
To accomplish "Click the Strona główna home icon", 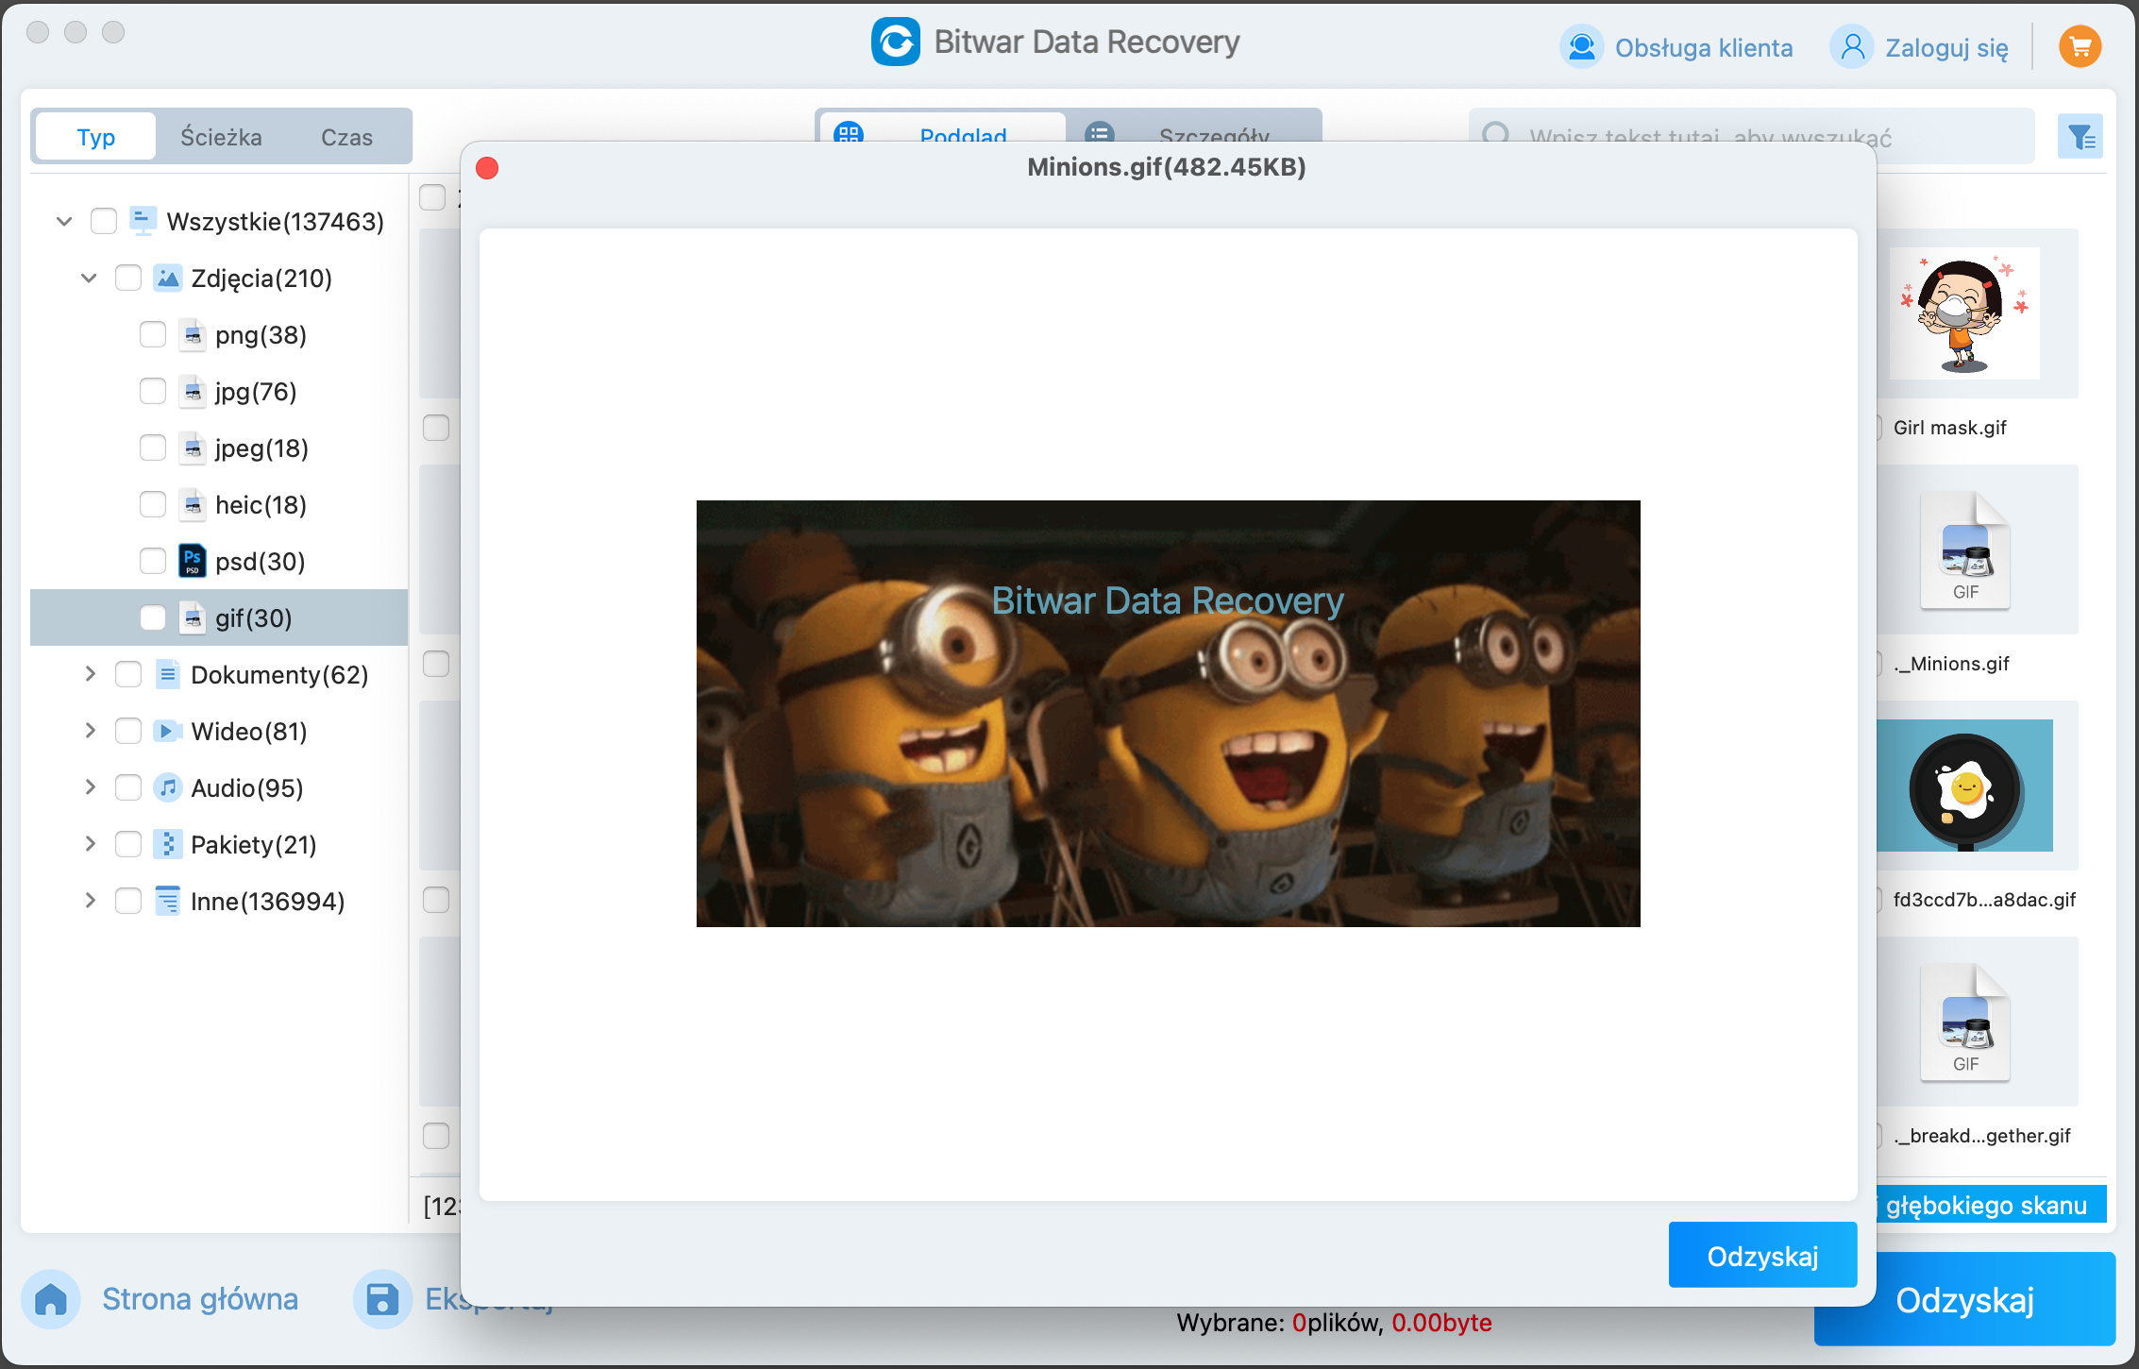I will tap(51, 1299).
